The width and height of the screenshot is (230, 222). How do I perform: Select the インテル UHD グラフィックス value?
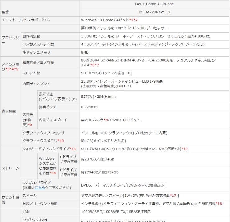(x=124, y=133)
